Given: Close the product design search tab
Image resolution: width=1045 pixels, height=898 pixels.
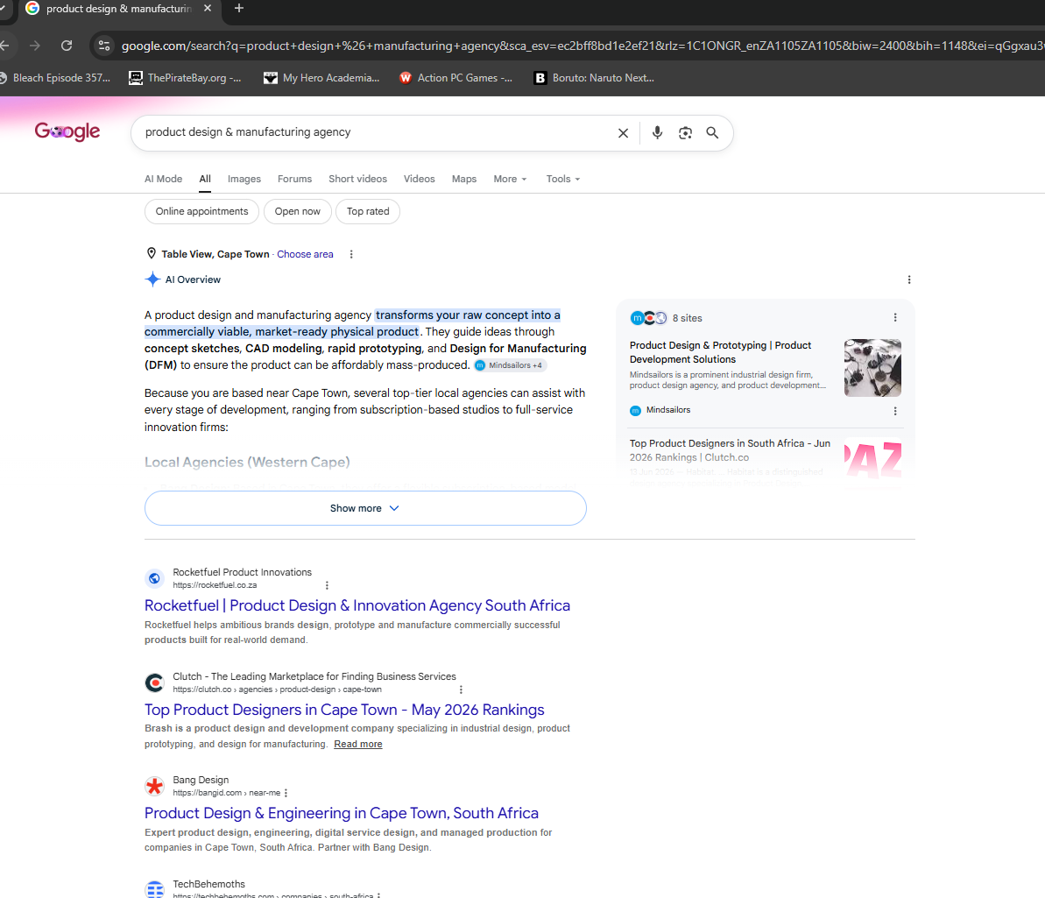Looking at the screenshot, I should click(208, 8).
